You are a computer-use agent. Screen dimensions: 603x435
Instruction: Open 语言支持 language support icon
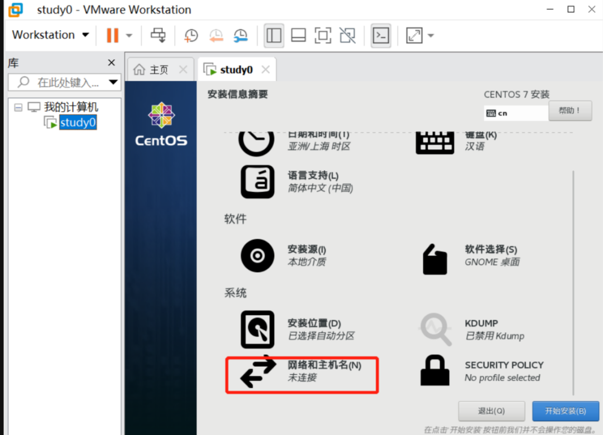257,182
